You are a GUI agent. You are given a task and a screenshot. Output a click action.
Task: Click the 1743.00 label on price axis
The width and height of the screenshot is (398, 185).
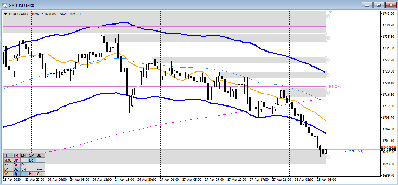pyautogui.click(x=387, y=14)
